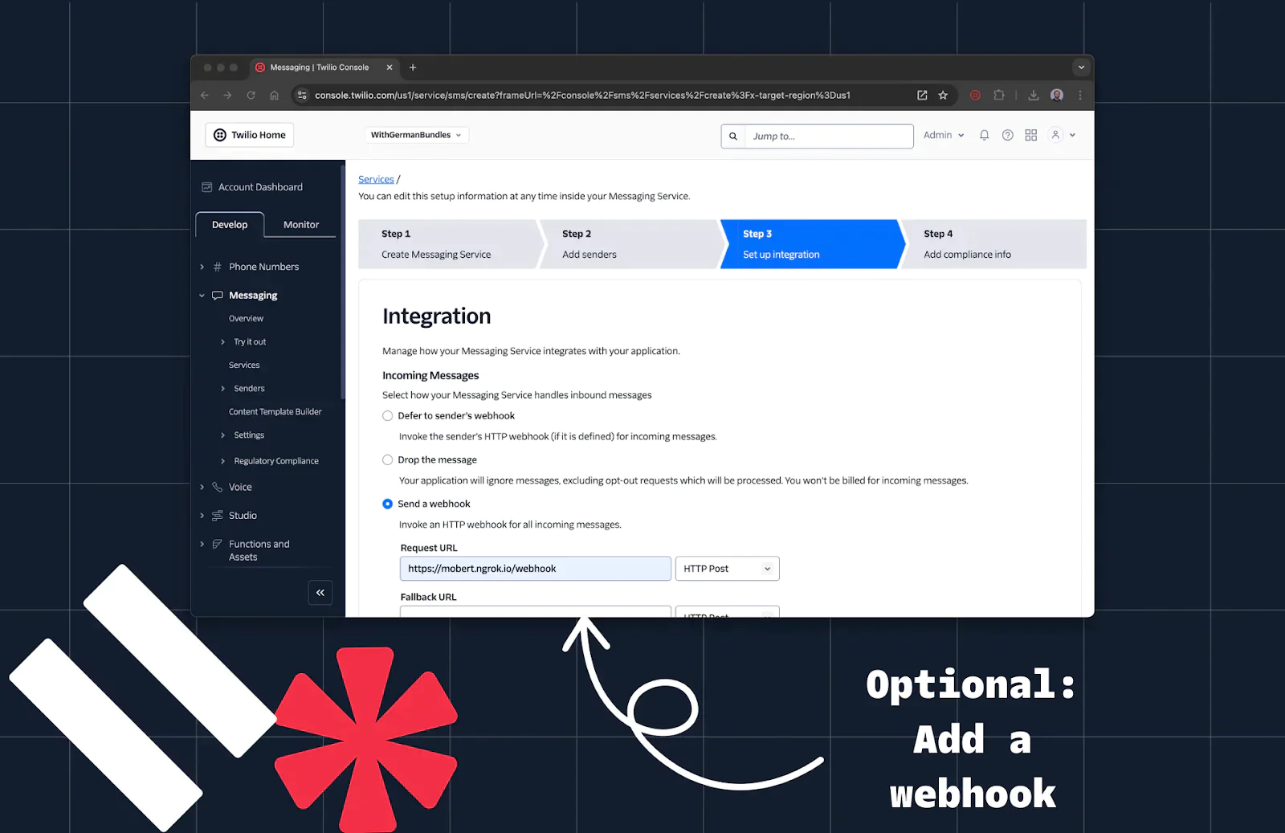This screenshot has width=1285, height=833.
Task: Collapse the Messaging section chevron
Action: tap(202, 296)
